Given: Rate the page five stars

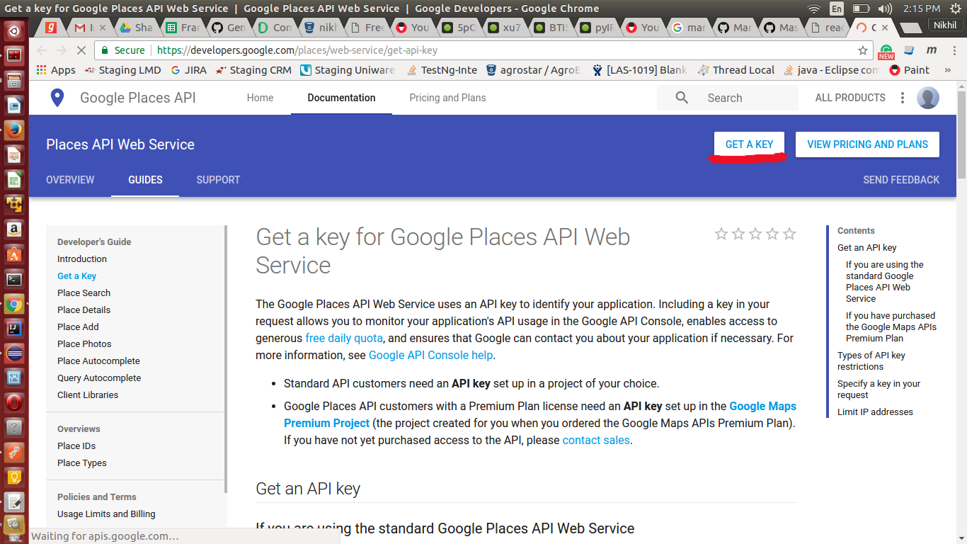Looking at the screenshot, I should point(789,234).
